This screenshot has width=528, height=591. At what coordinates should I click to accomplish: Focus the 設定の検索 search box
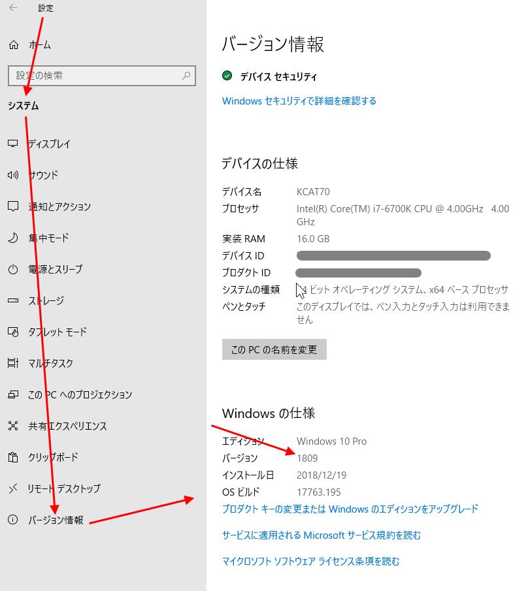(102, 75)
